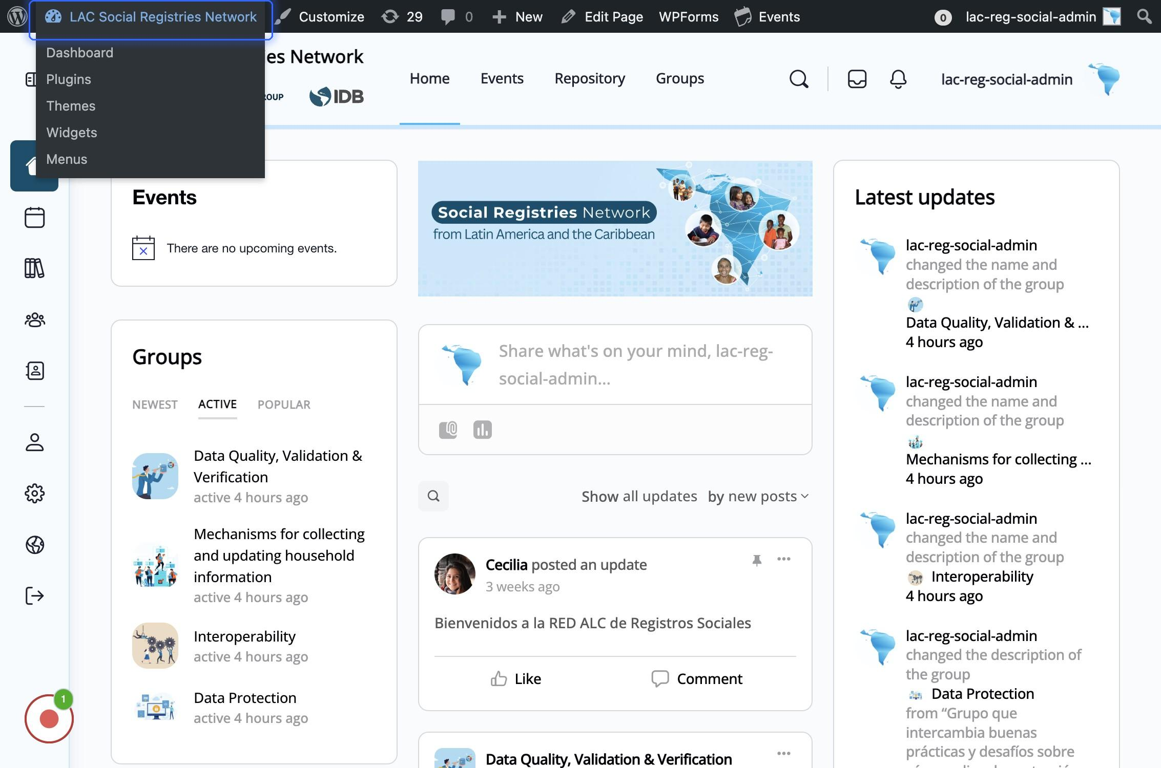The image size is (1161, 768).
Task: Open the New content menu in admin bar
Action: (x=517, y=17)
